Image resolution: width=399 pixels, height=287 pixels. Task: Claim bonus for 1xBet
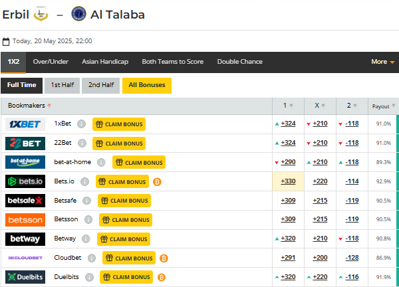pos(119,124)
